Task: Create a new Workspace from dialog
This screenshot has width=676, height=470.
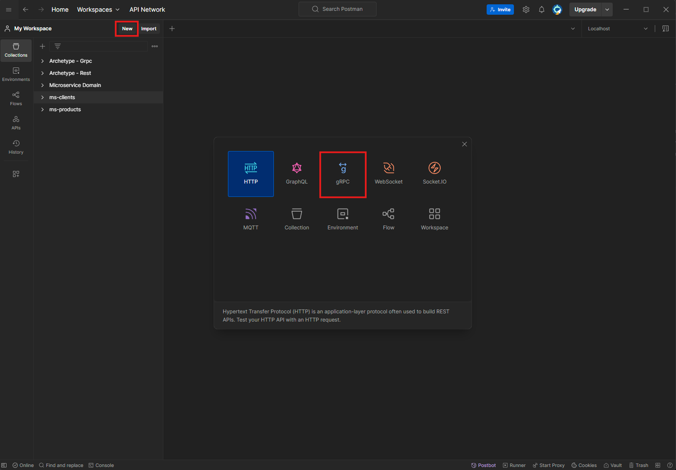Action: pyautogui.click(x=435, y=220)
